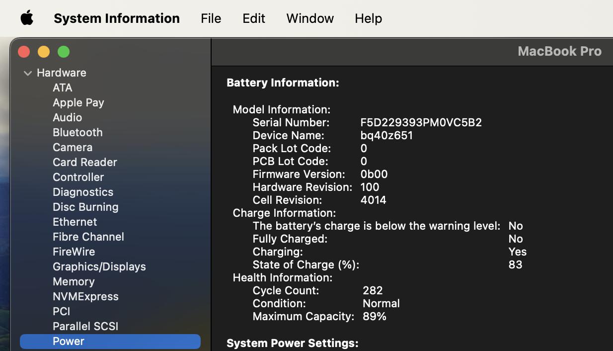Click cycle count value 282
This screenshot has width=613, height=351.
pyautogui.click(x=373, y=290)
